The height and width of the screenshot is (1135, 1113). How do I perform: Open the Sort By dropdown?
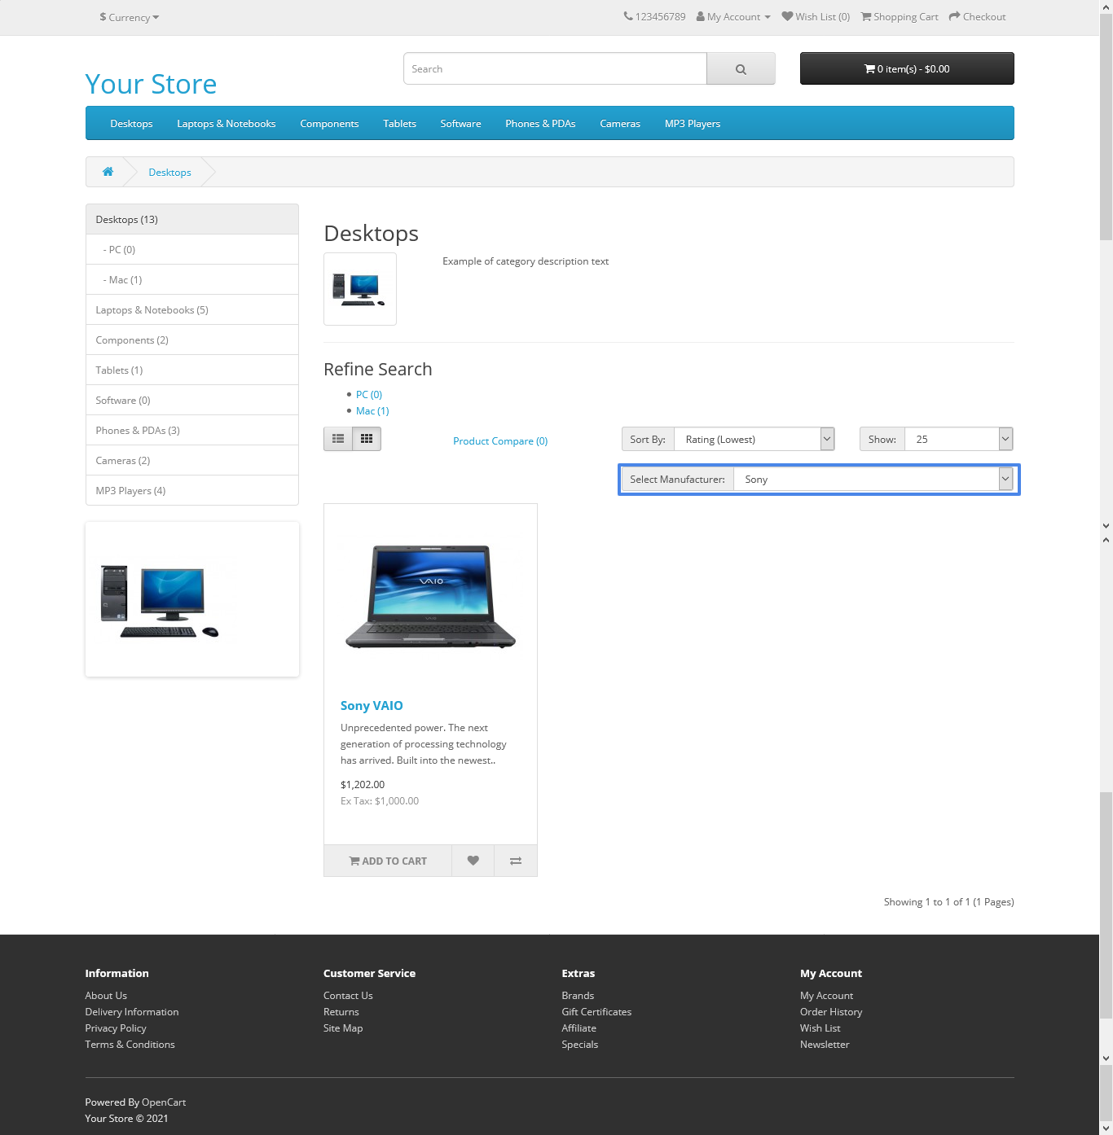pyautogui.click(x=754, y=439)
